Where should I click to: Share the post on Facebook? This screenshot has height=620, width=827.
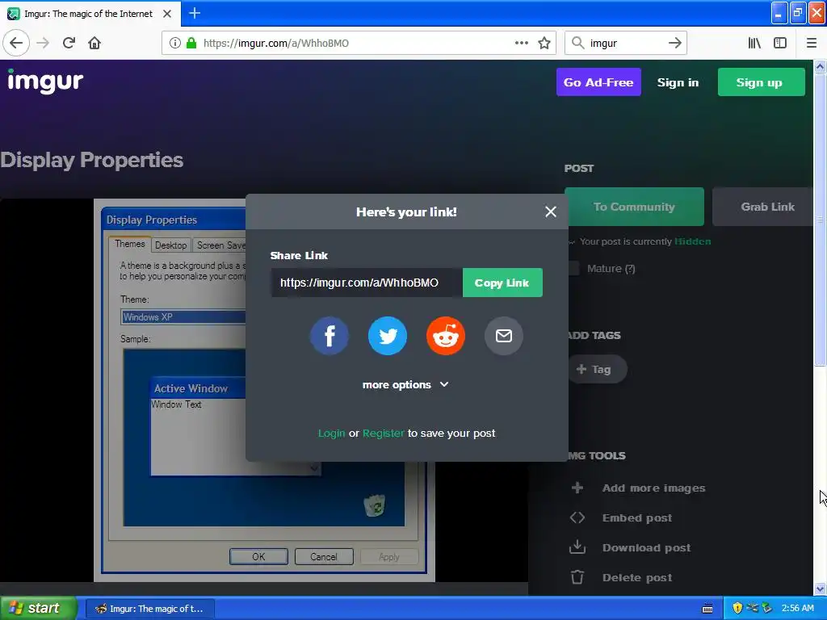330,336
